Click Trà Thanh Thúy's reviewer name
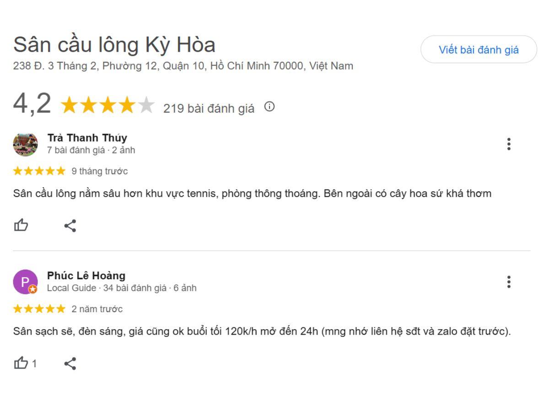Image resolution: width=549 pixels, height=412 pixels. point(87,138)
